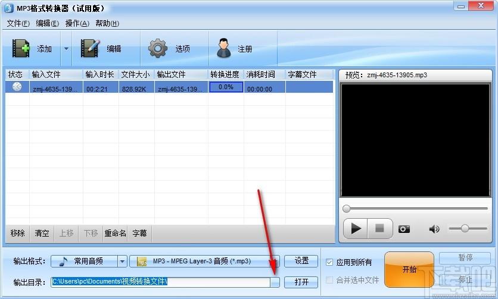
Task: Open the Edit film pencil tool
Action: pos(91,48)
